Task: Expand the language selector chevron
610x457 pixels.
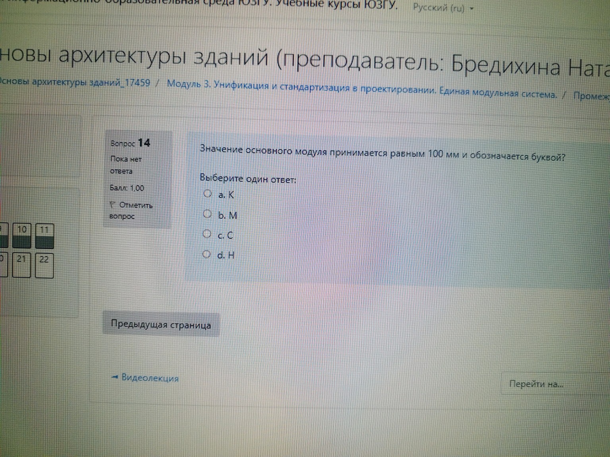Action: pos(471,8)
